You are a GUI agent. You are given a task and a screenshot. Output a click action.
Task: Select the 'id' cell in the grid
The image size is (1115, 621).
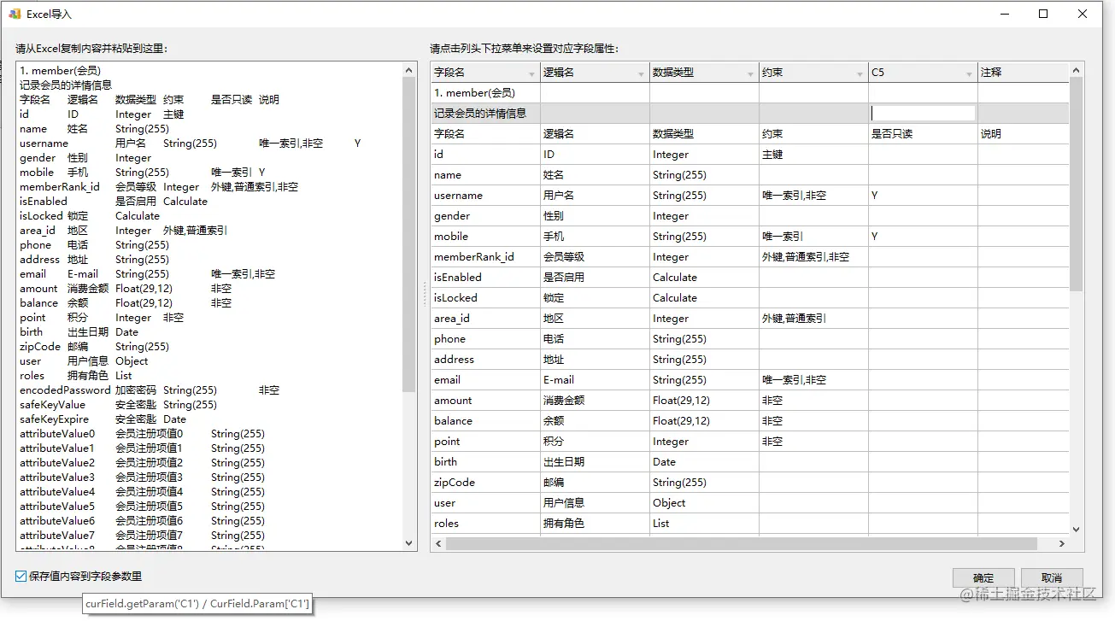pyautogui.click(x=485, y=154)
